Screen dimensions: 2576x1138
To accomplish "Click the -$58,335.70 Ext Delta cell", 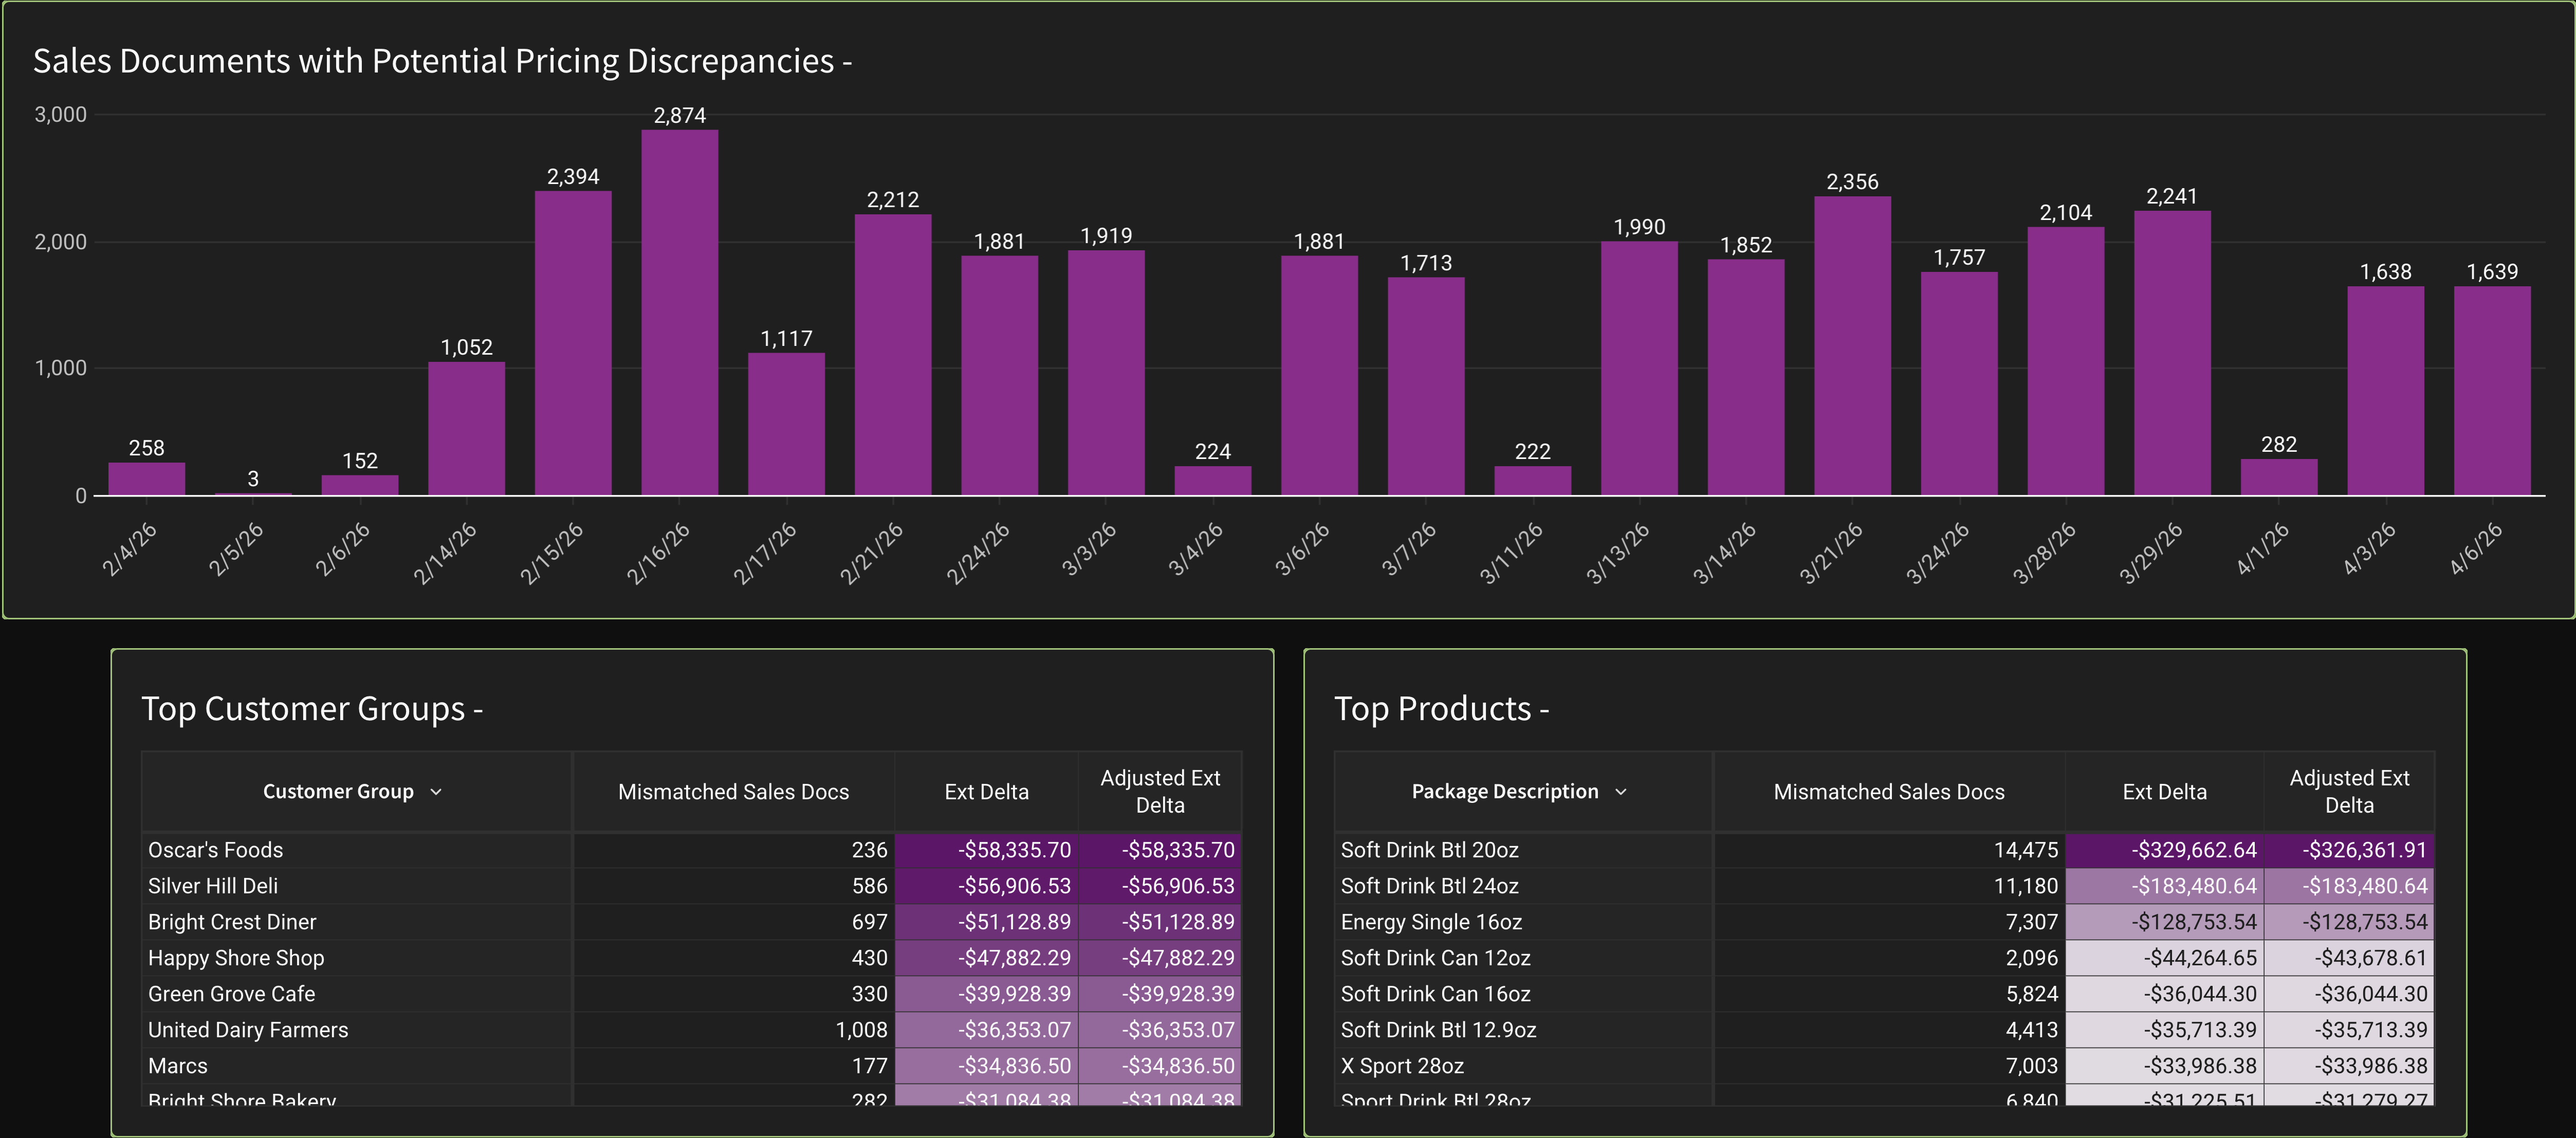I will [1013, 850].
